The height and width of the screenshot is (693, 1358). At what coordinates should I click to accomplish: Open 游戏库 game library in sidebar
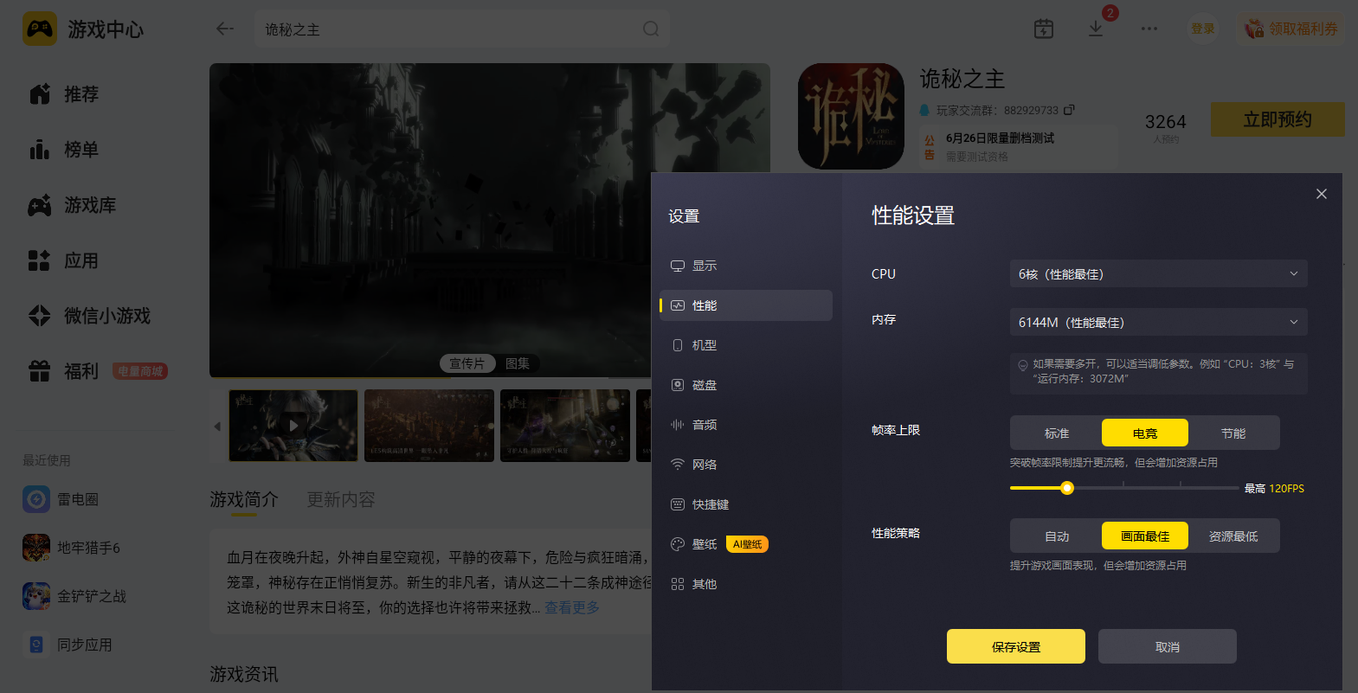coord(73,205)
